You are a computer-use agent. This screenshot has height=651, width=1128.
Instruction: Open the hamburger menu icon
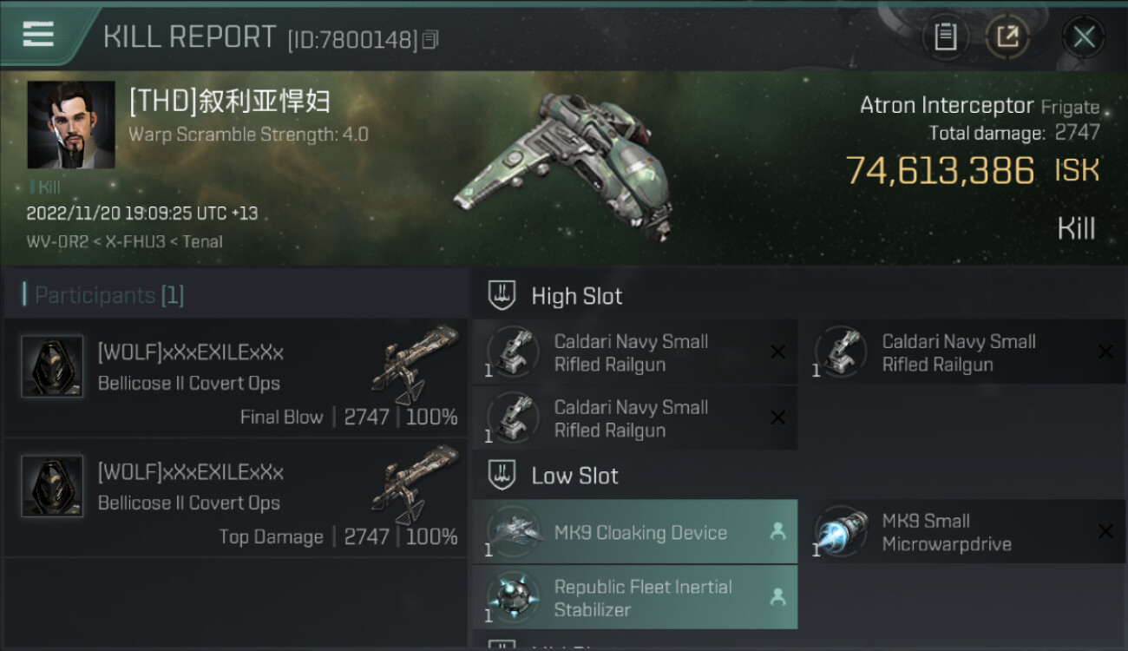38,35
